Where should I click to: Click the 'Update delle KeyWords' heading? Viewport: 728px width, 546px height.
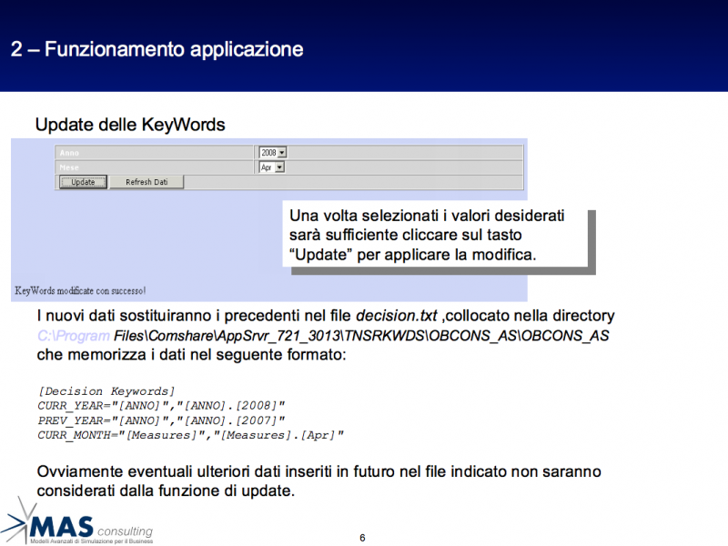129,124
